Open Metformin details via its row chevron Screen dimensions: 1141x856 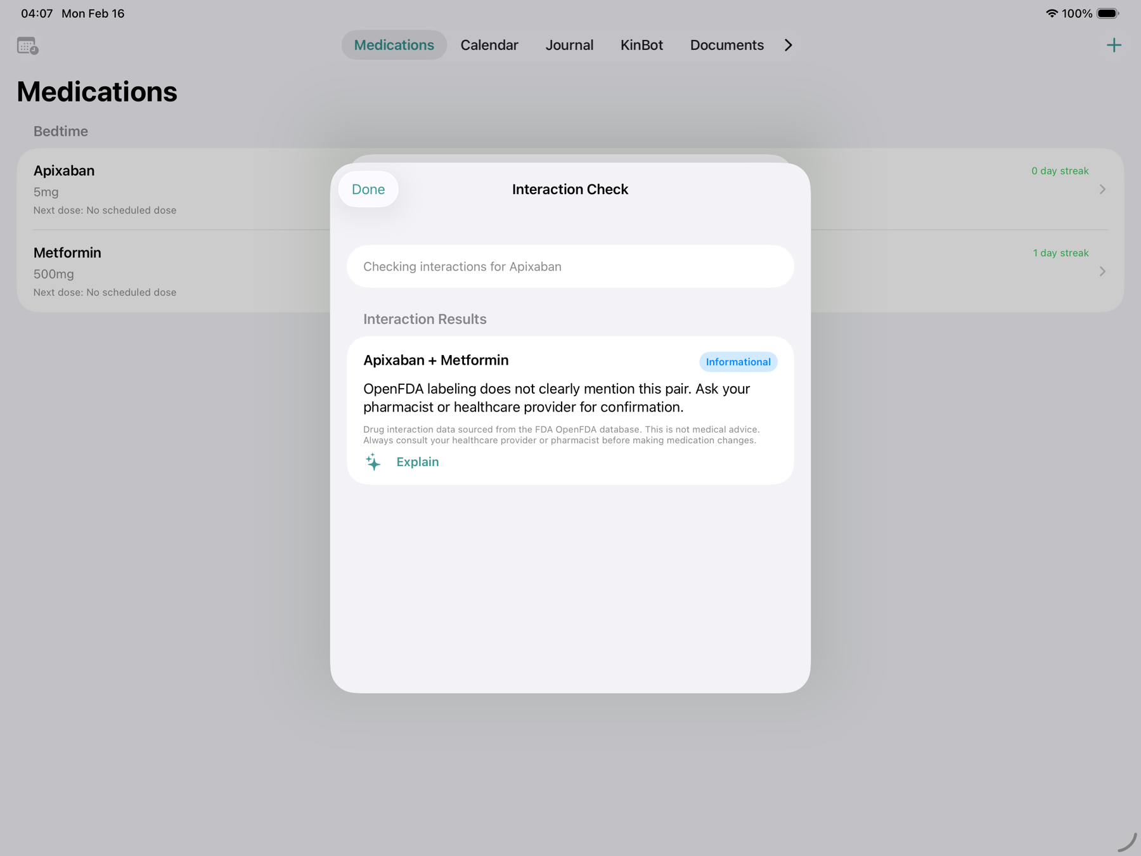[1103, 271]
